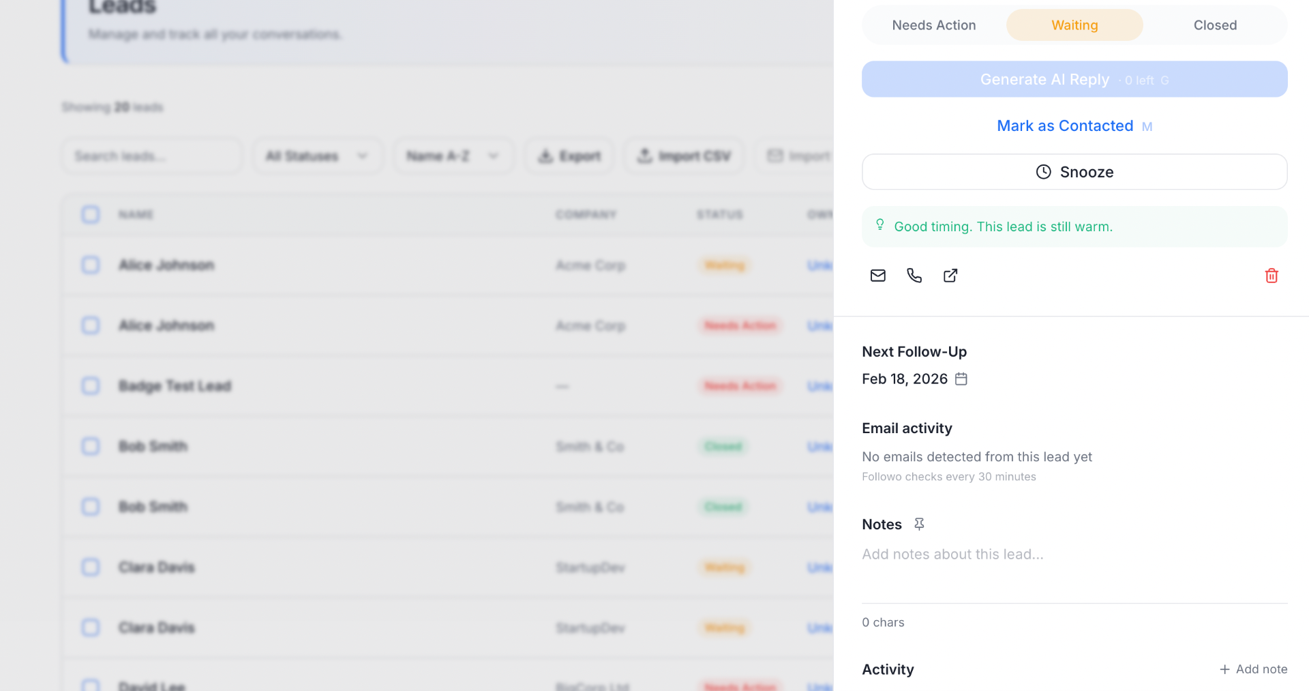Click the phone call icon

(x=914, y=276)
